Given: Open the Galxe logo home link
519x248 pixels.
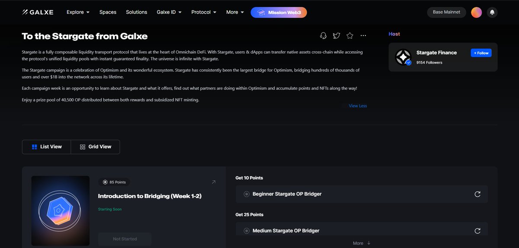Looking at the screenshot, I should 38,12.
